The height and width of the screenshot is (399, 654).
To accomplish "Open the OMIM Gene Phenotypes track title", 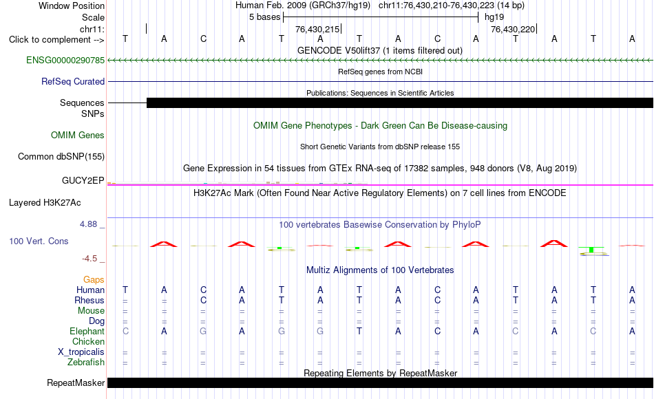I will (x=380, y=125).
